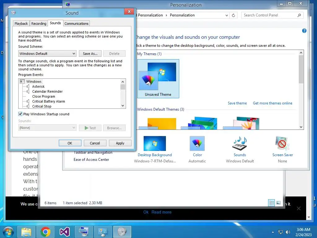
Task: Click Save As button for sound scheme
Action: [90, 54]
